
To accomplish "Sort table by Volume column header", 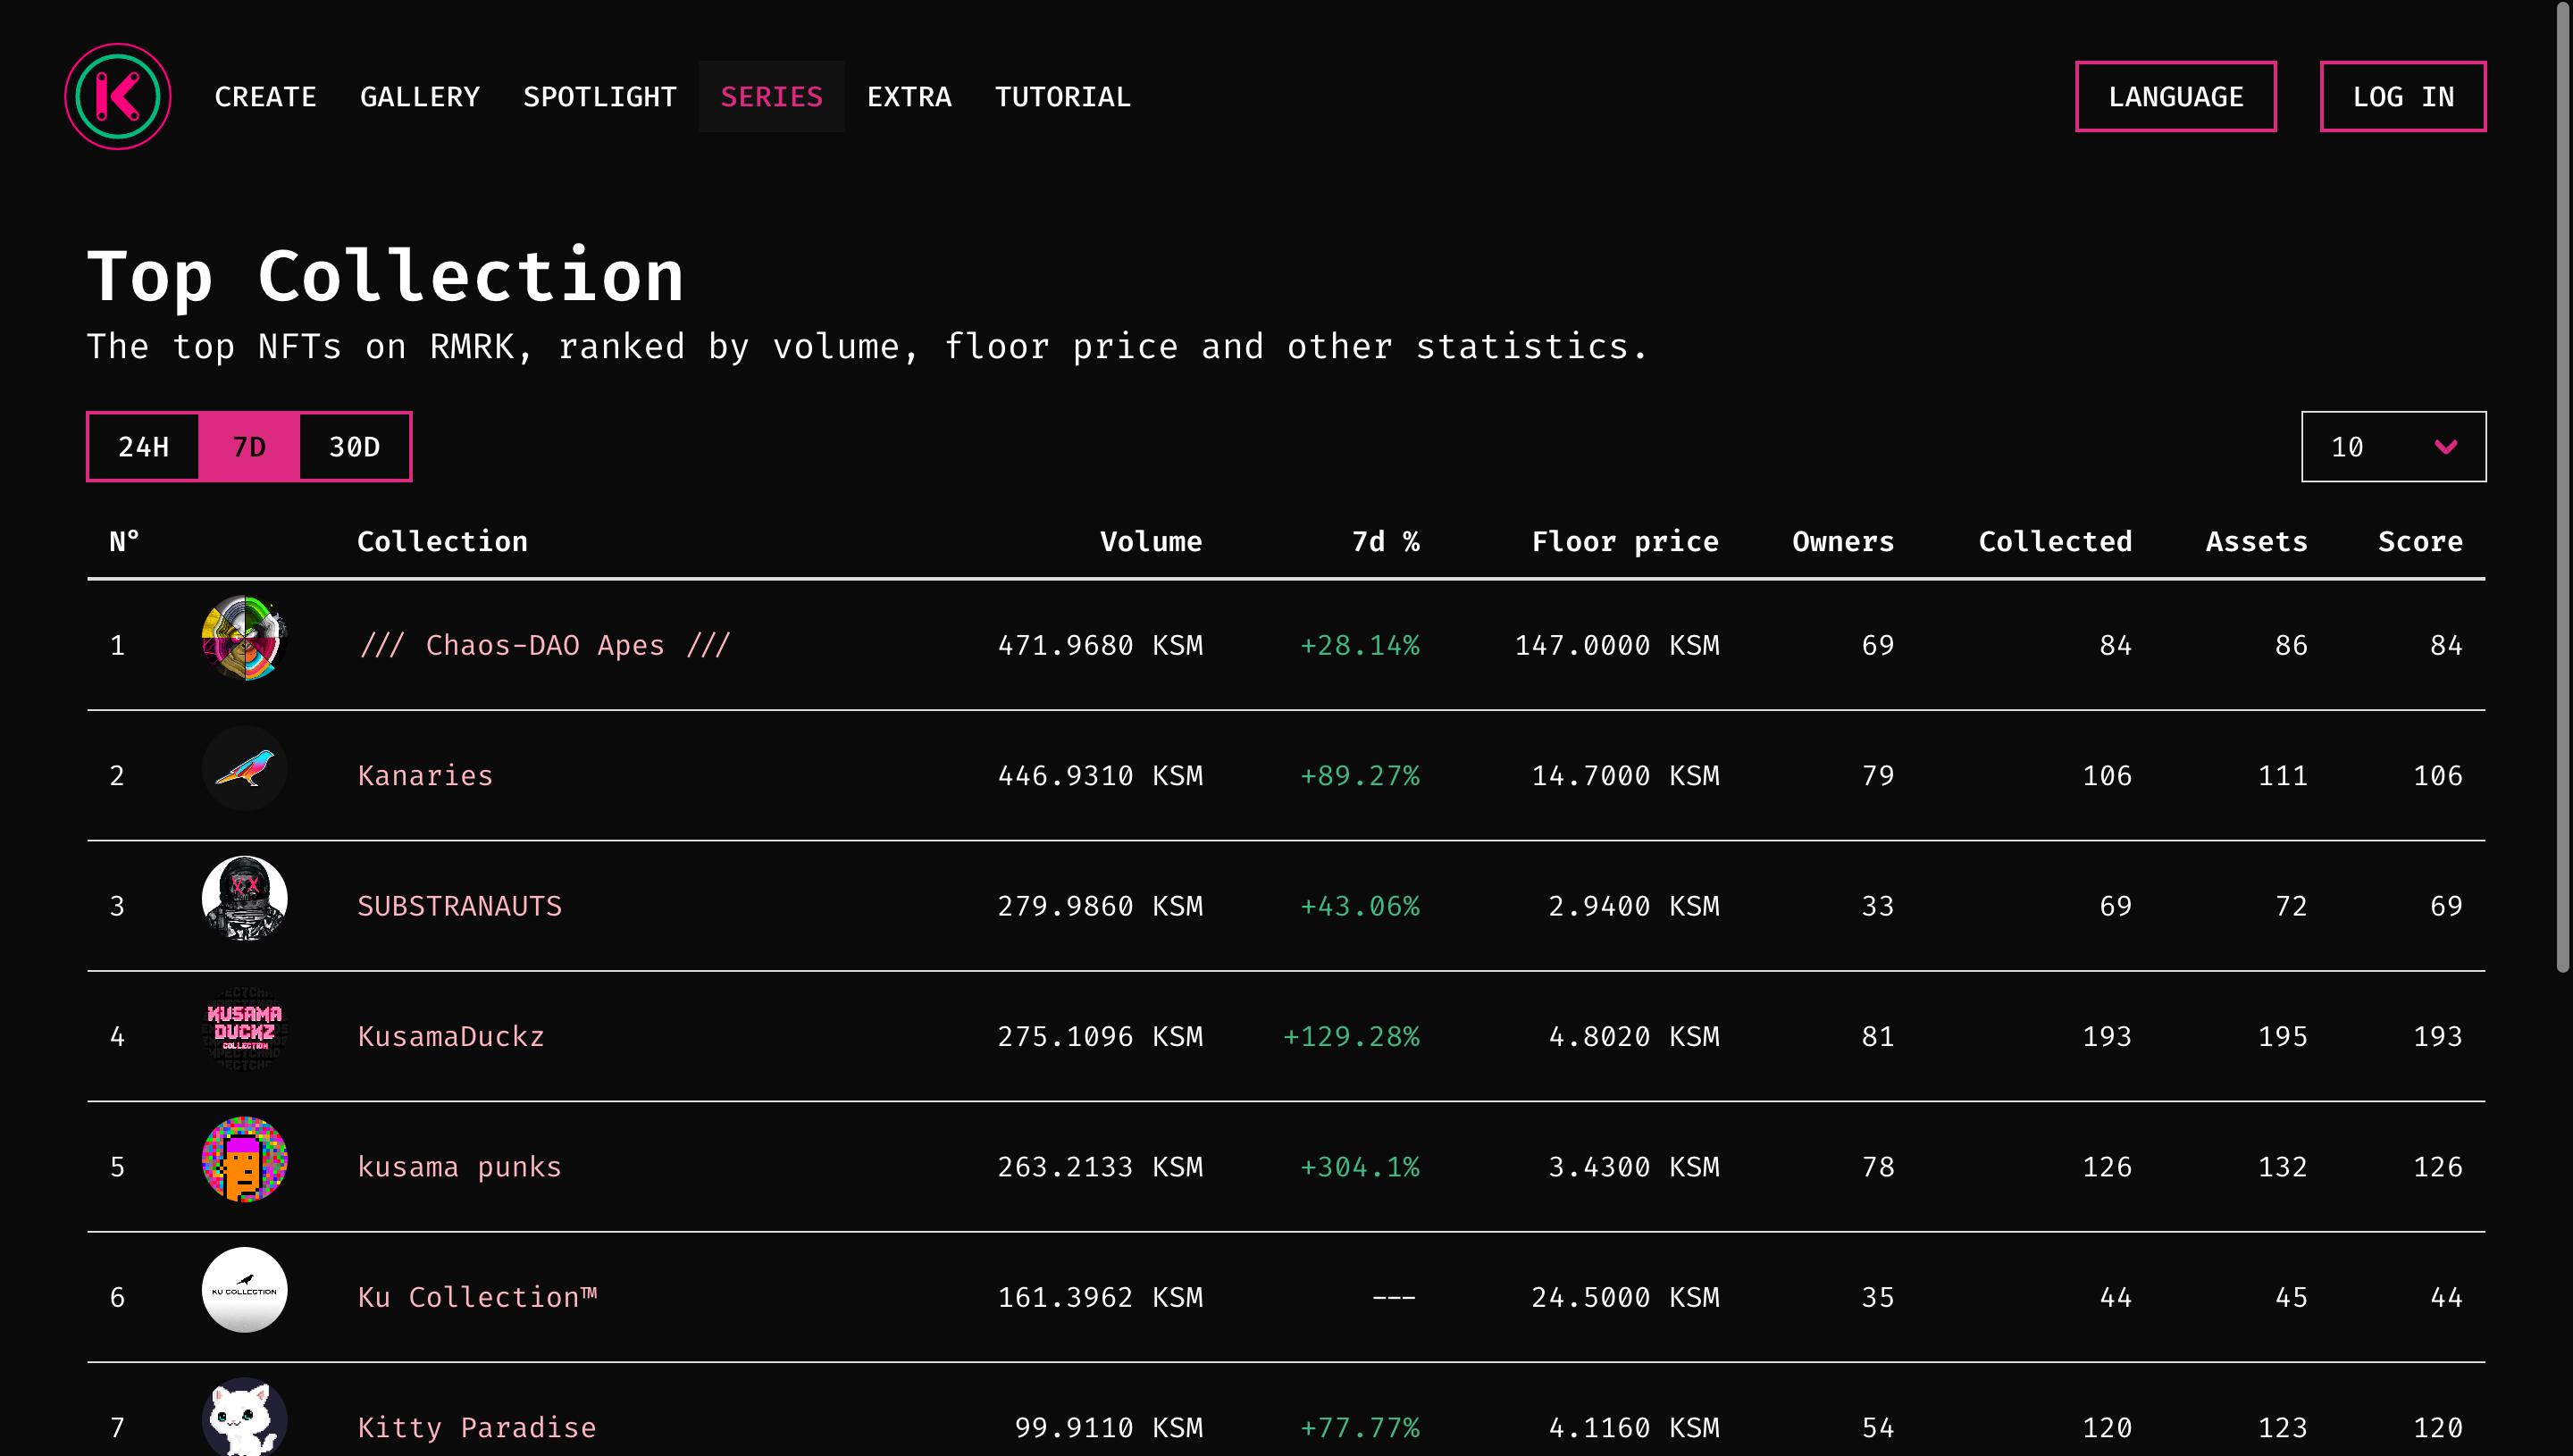I will pyautogui.click(x=1150, y=542).
